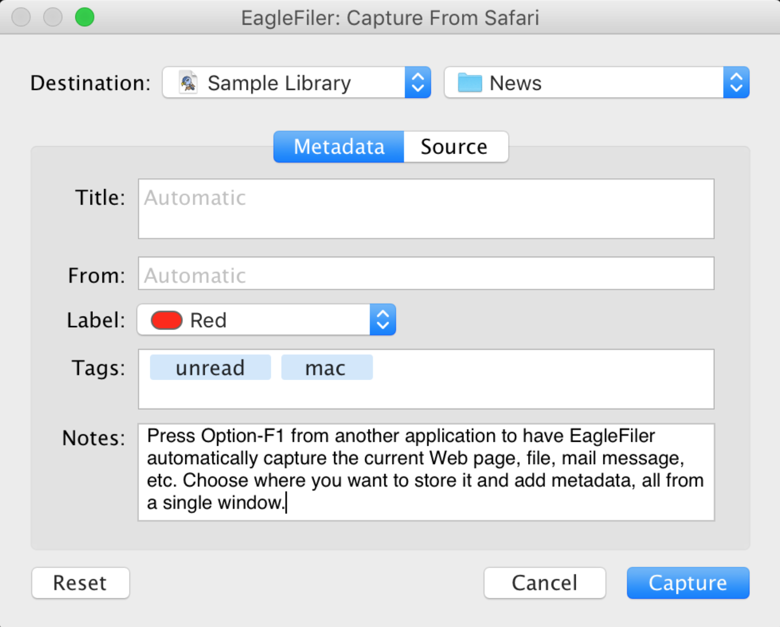
Task: Click the Reset button
Action: (x=81, y=583)
